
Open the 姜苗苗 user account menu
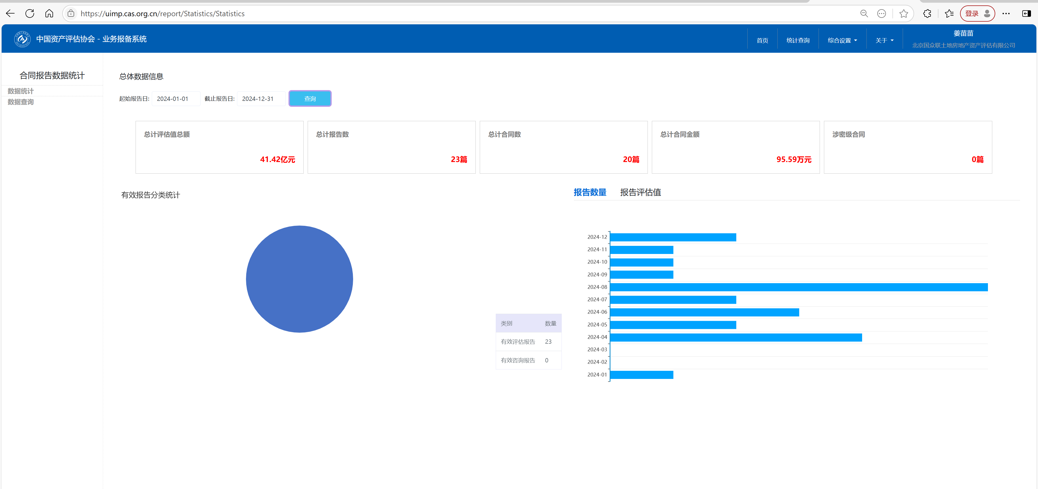[x=963, y=34]
